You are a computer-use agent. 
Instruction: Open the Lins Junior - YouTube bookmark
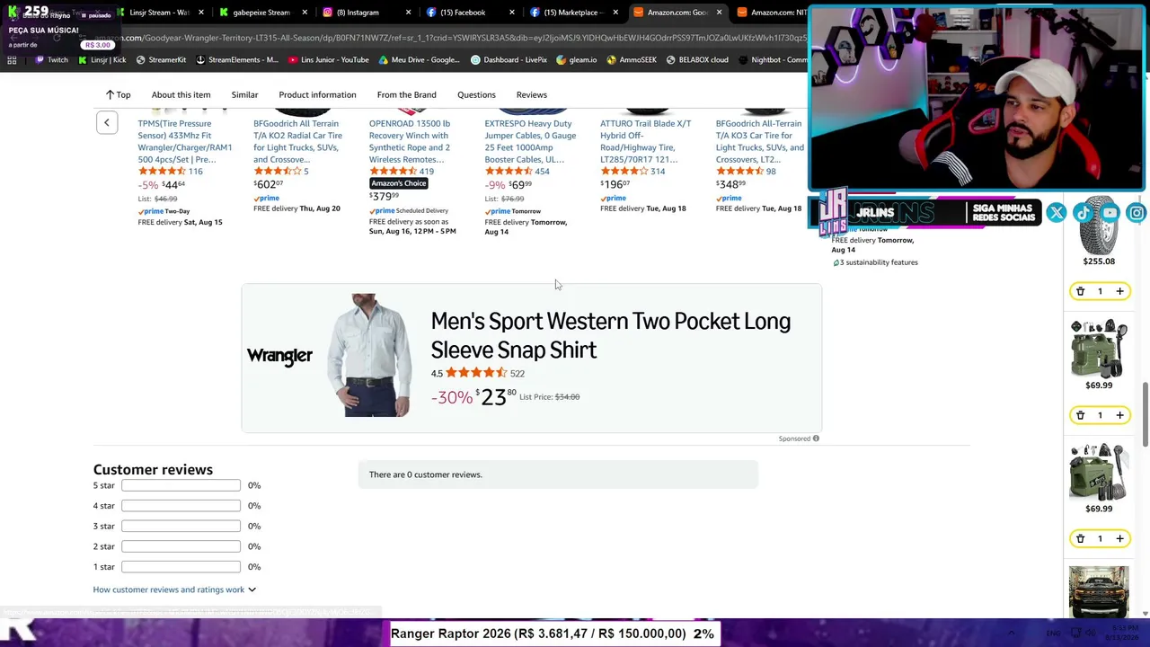[329, 60]
